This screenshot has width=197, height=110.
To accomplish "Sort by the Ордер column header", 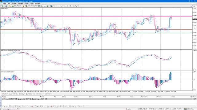I will coord(4,97).
